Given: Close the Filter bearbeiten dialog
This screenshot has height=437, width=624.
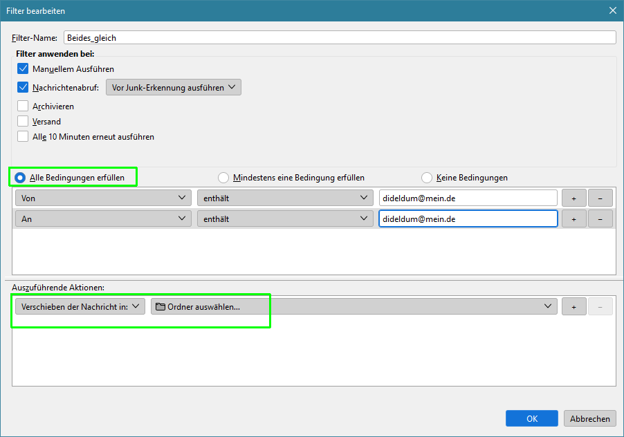Looking at the screenshot, I should [x=612, y=10].
